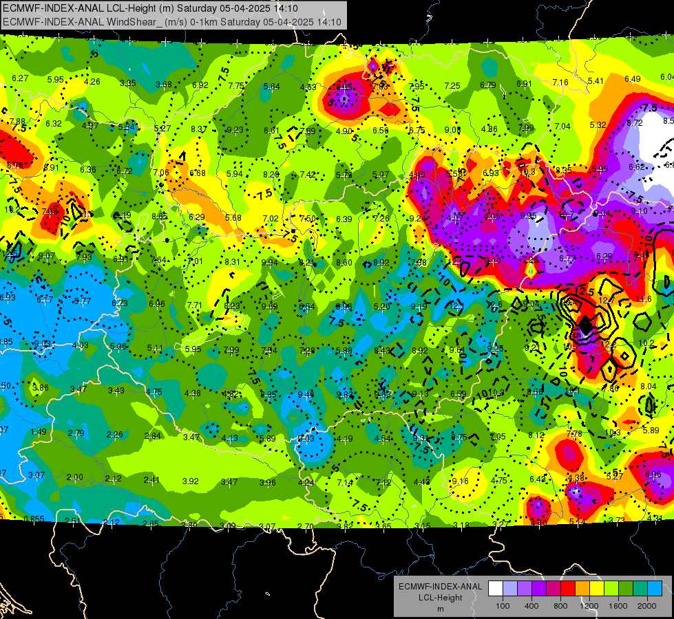Click the 6.27 wind shear value
Screen dimensions: 674x619
click(20, 78)
